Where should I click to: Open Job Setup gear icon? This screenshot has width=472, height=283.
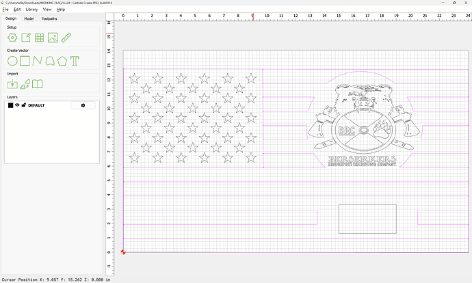(12, 38)
